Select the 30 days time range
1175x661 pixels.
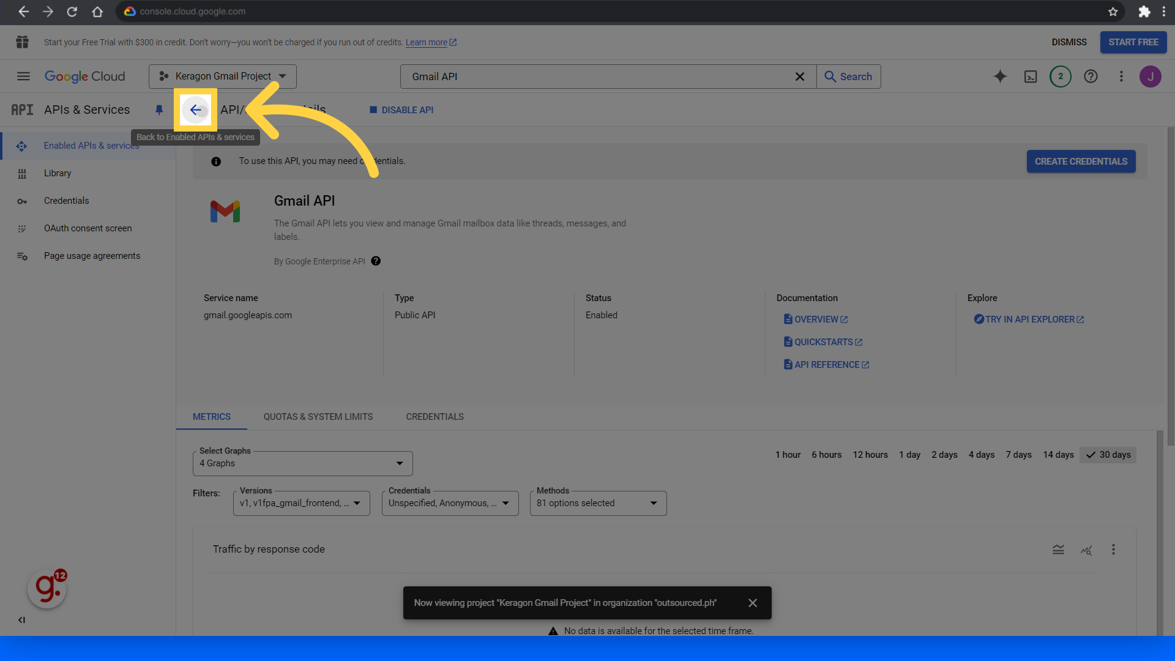pos(1108,455)
